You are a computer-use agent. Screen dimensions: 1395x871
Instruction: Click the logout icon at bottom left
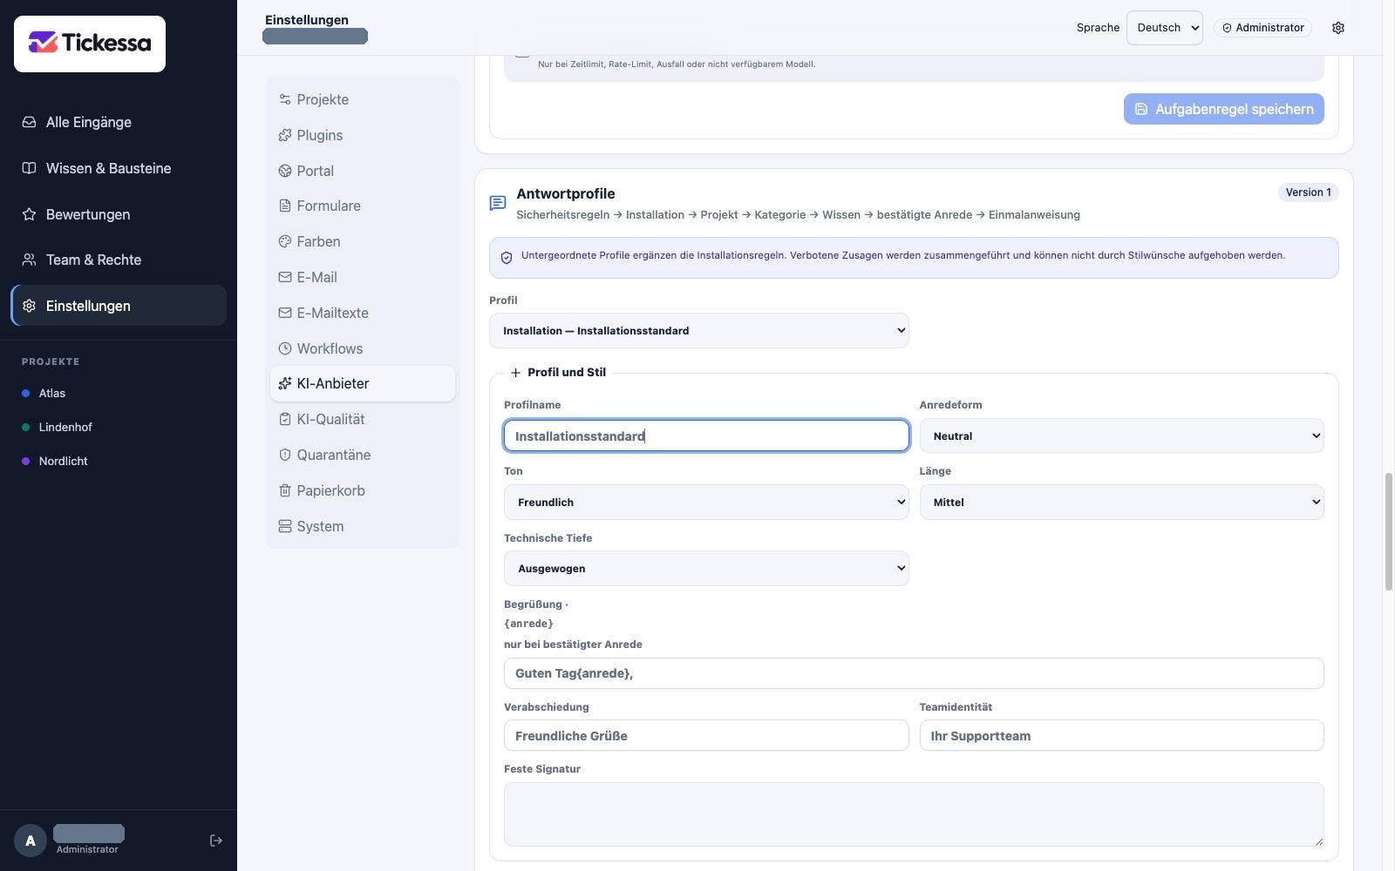216,841
